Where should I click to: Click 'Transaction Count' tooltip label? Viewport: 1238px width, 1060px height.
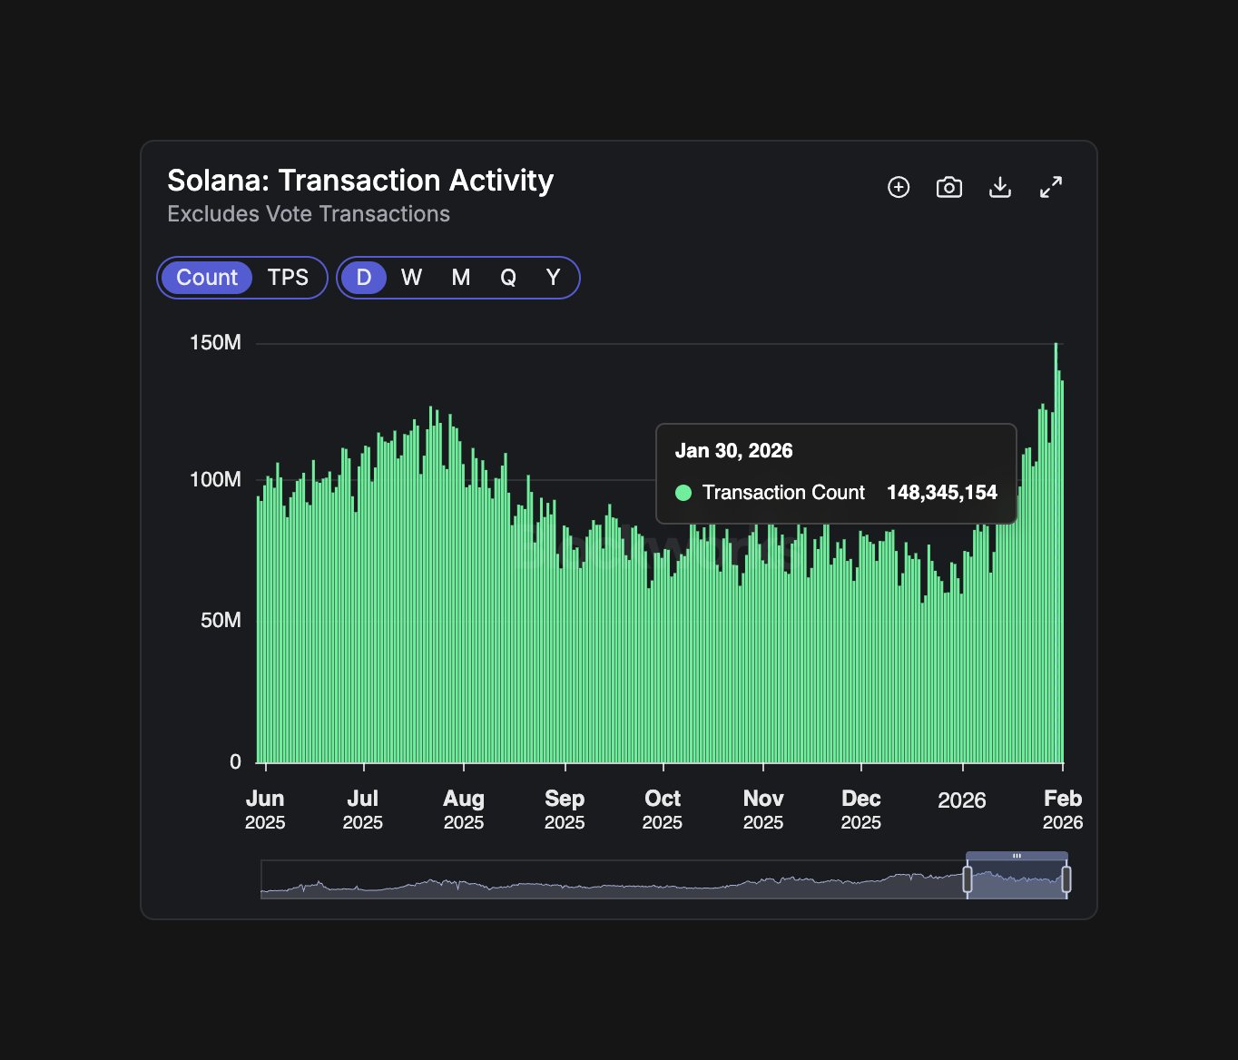(783, 493)
